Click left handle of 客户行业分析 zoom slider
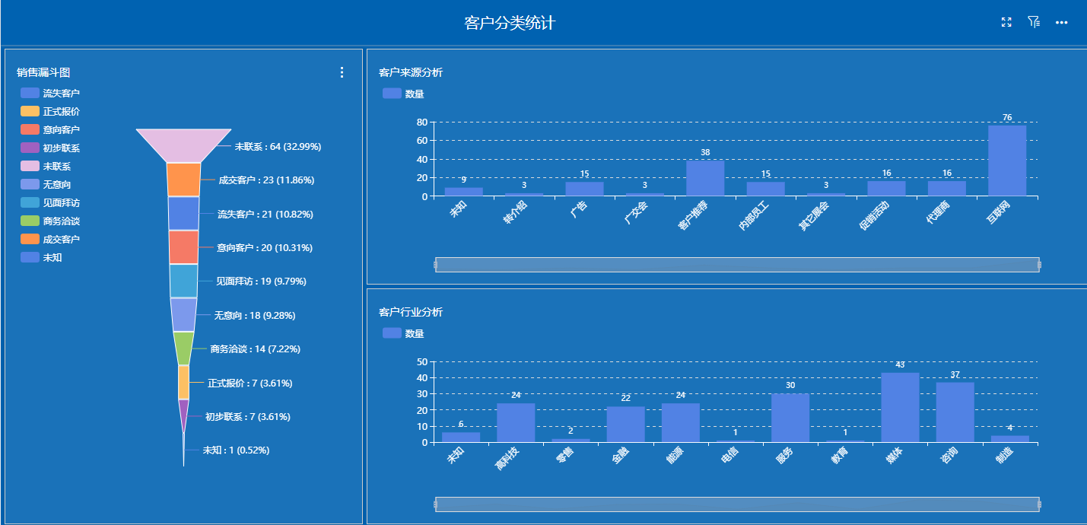1087x525 pixels. 436,504
